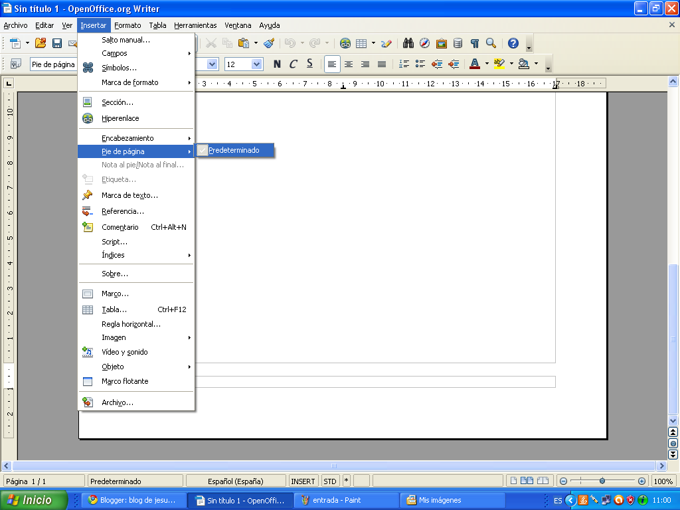Open the font size dropdown showing 12
The width and height of the screenshot is (680, 510).
tap(256, 64)
